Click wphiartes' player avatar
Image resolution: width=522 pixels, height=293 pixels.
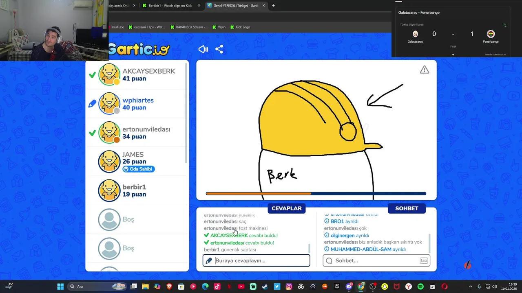point(109,103)
